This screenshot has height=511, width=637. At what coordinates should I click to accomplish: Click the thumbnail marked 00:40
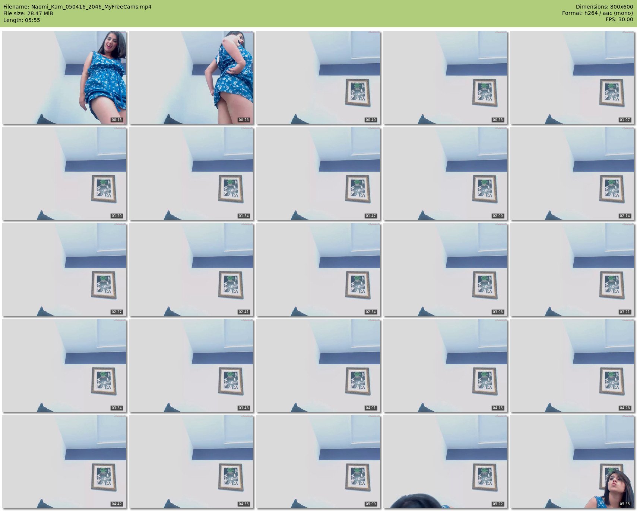click(x=318, y=77)
